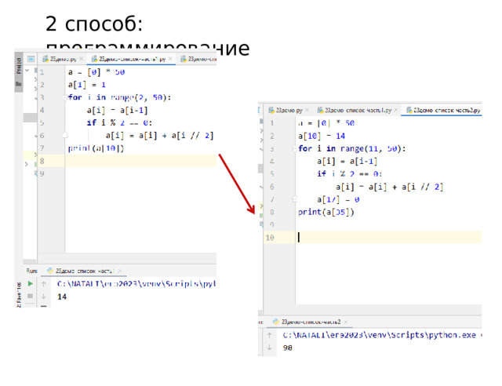Image resolution: width=502 pixels, height=386 pixels.
Task: Click the blue project-view icon left of the left window's tabs
Action: (x=31, y=59)
